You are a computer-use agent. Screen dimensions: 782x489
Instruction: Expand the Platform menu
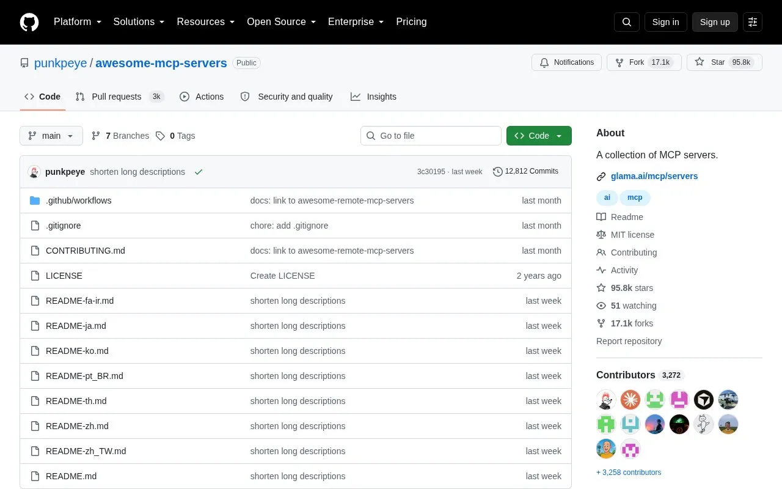[x=78, y=22]
